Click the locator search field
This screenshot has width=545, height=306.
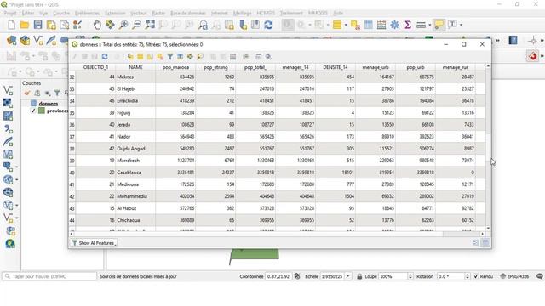pyautogui.click(x=49, y=276)
